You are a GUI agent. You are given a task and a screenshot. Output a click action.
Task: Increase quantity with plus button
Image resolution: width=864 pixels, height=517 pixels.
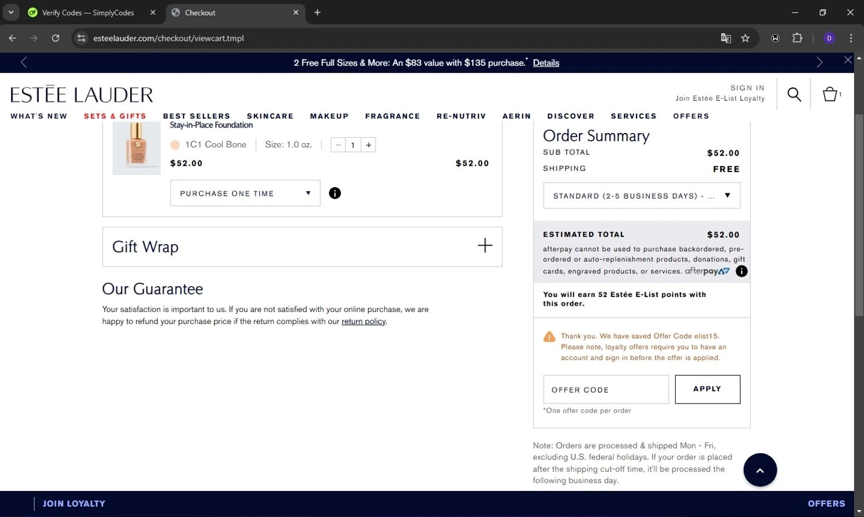coord(369,145)
